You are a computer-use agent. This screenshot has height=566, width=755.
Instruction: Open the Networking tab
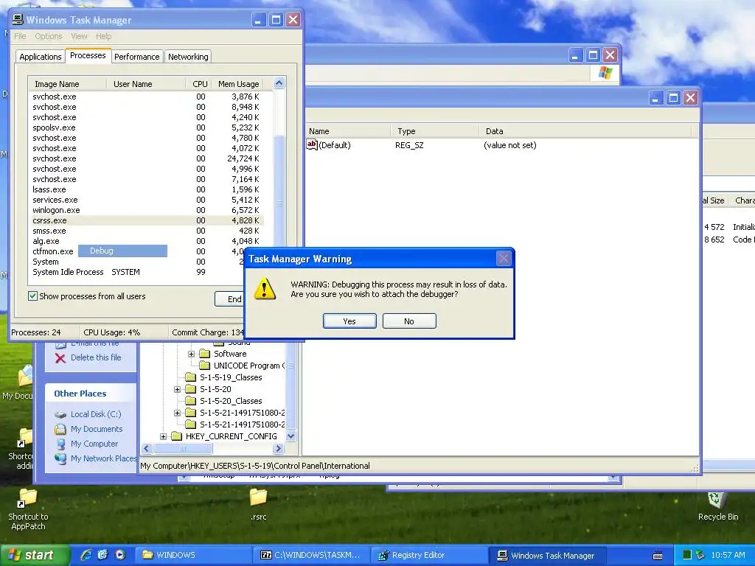click(x=188, y=57)
